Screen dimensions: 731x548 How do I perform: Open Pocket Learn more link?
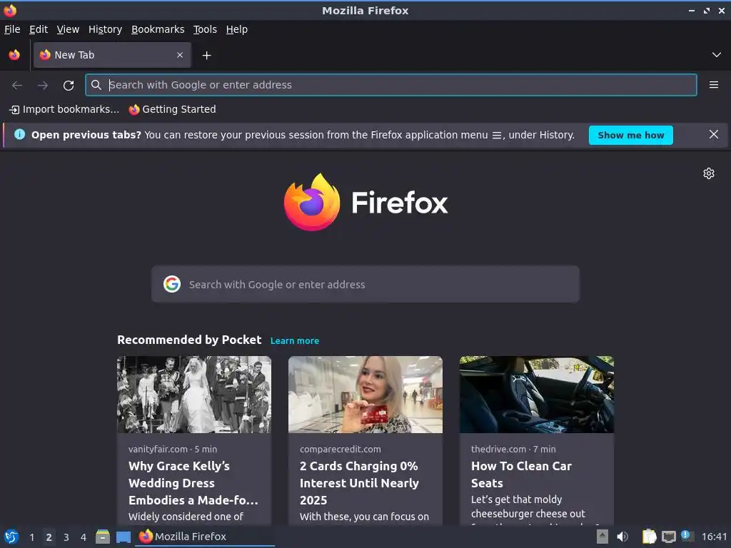(295, 340)
